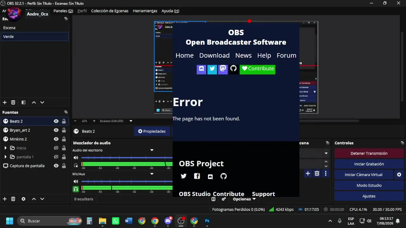Hide the Bryan_art 2 source
This screenshot has width=406, height=228.
point(56,130)
